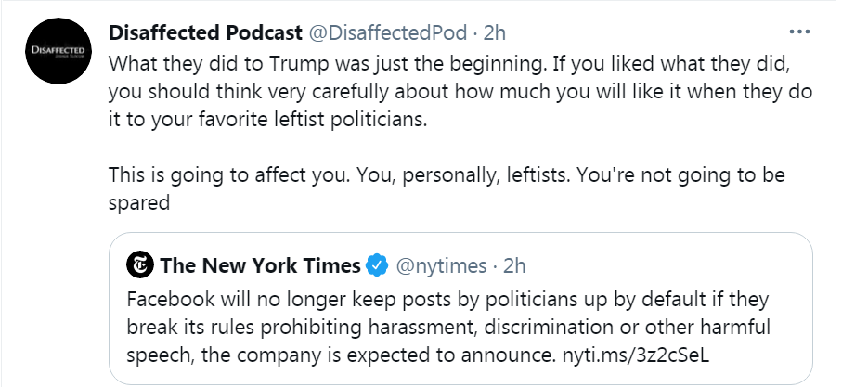Screen dimensions: 855x387
Task: Click the 2h timestamp beside @nytimes
Action: coord(514,266)
